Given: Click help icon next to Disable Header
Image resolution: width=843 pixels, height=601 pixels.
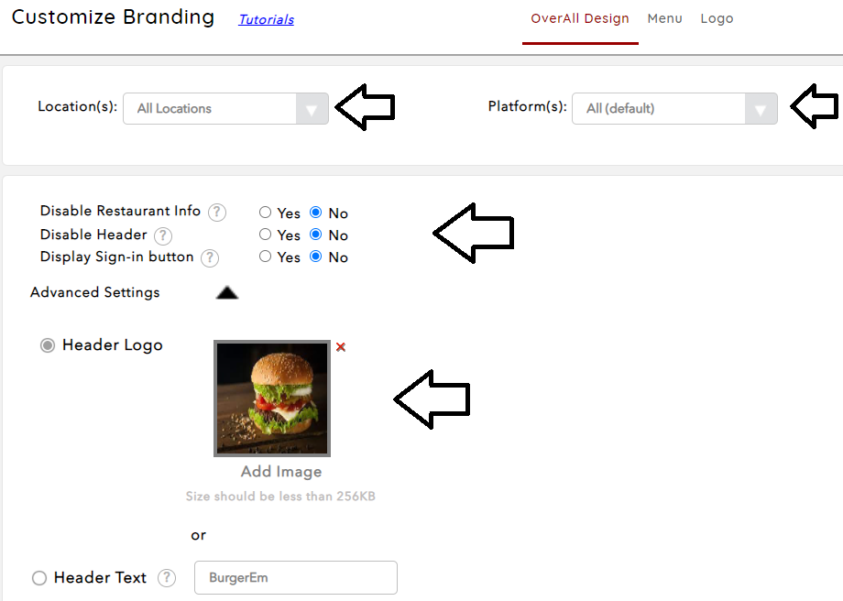Looking at the screenshot, I should 163,236.
